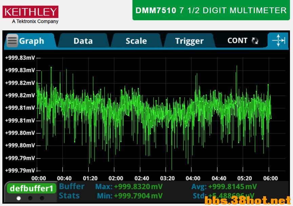Click the Keithley logo

coord(30,12)
